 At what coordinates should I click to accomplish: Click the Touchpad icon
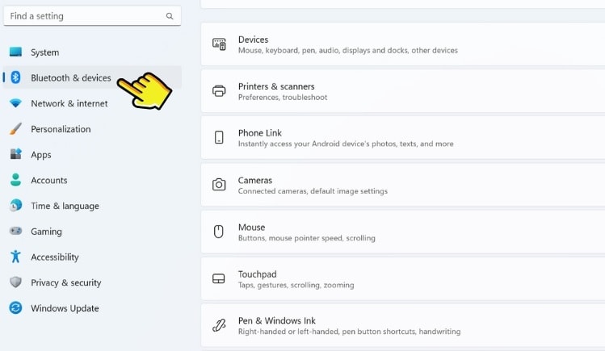219,278
